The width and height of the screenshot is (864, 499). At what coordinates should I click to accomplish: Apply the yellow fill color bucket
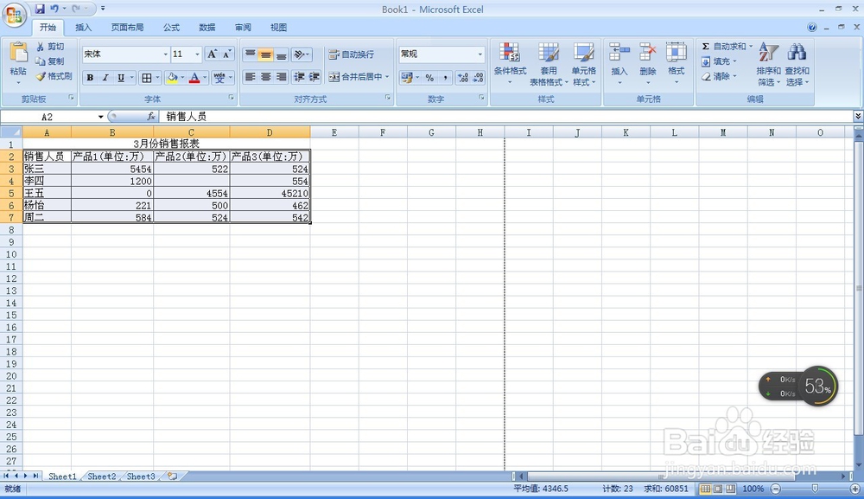173,78
